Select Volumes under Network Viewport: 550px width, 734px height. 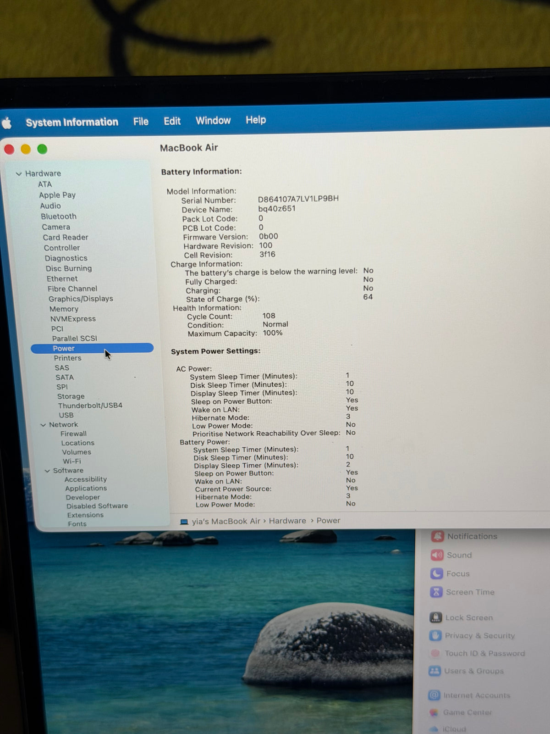coord(77,452)
